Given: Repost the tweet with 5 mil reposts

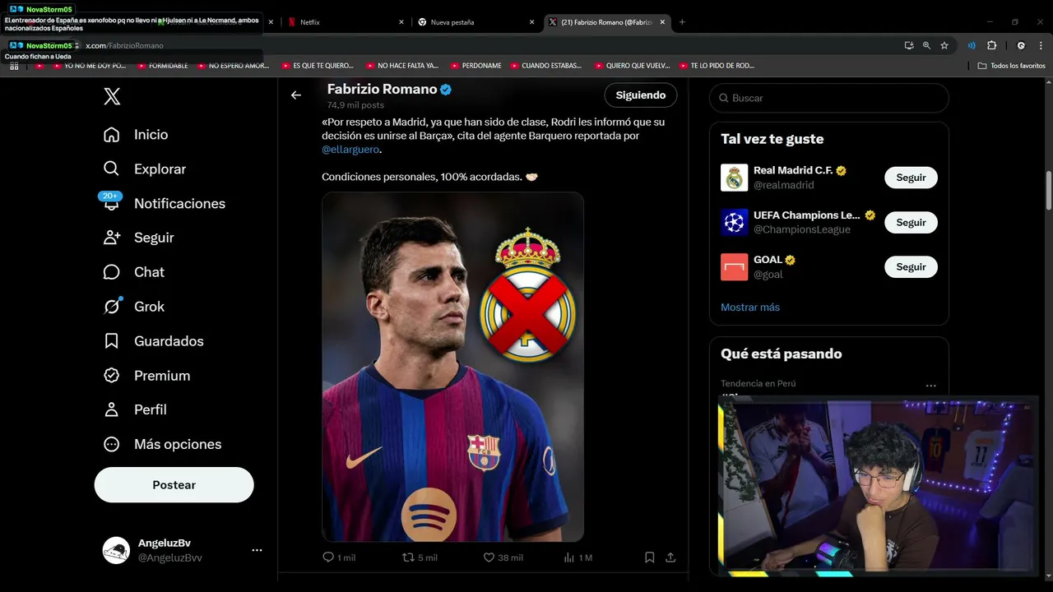Looking at the screenshot, I should point(420,557).
